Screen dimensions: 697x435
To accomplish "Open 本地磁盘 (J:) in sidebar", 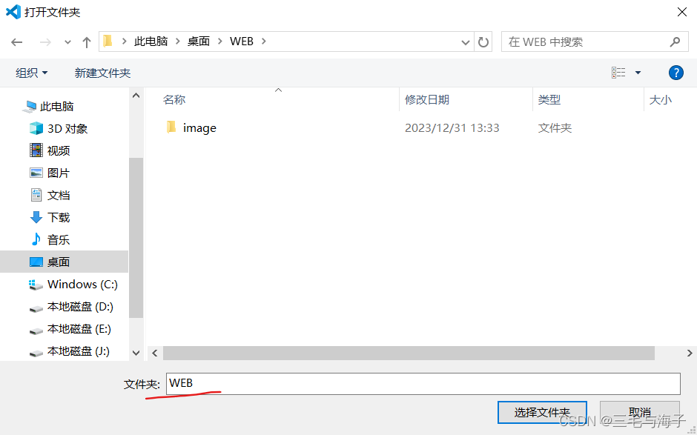I will pyautogui.click(x=79, y=351).
